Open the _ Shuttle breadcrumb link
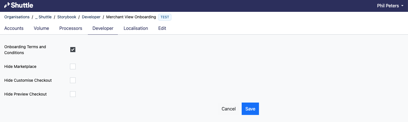Screen dimensions: 408x122 tap(43, 17)
